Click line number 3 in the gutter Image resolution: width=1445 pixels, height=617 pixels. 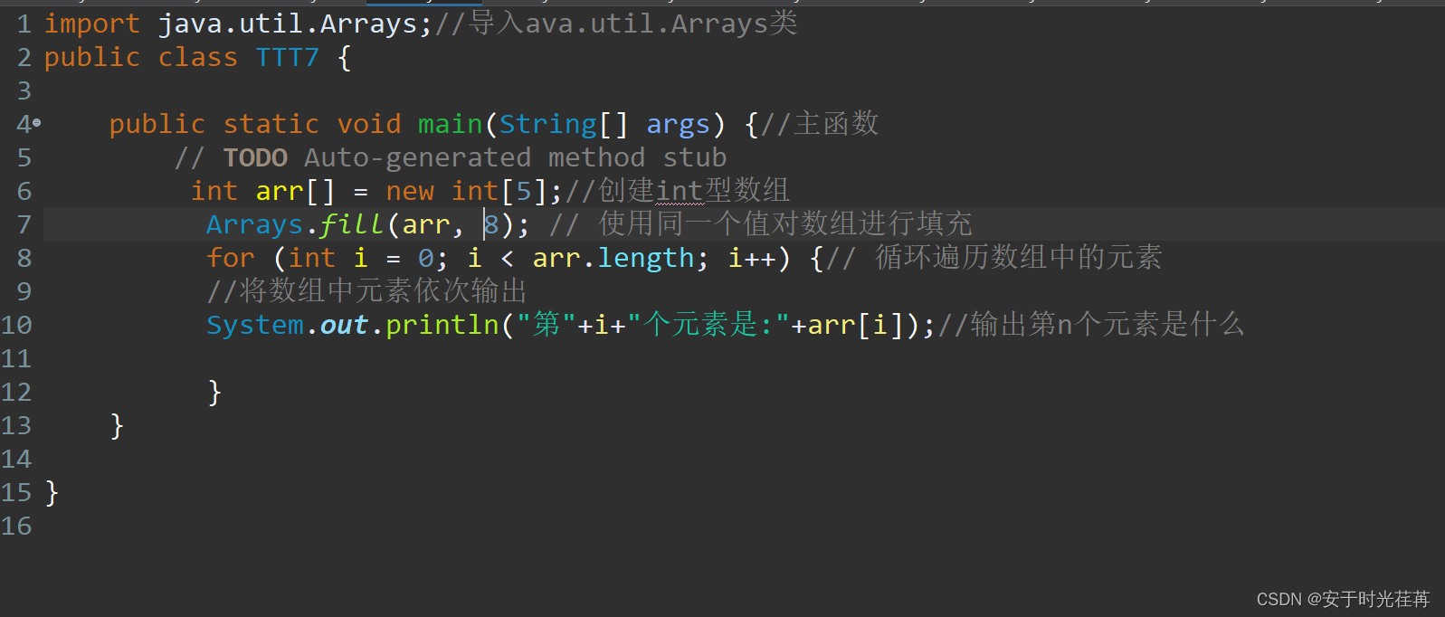(24, 90)
